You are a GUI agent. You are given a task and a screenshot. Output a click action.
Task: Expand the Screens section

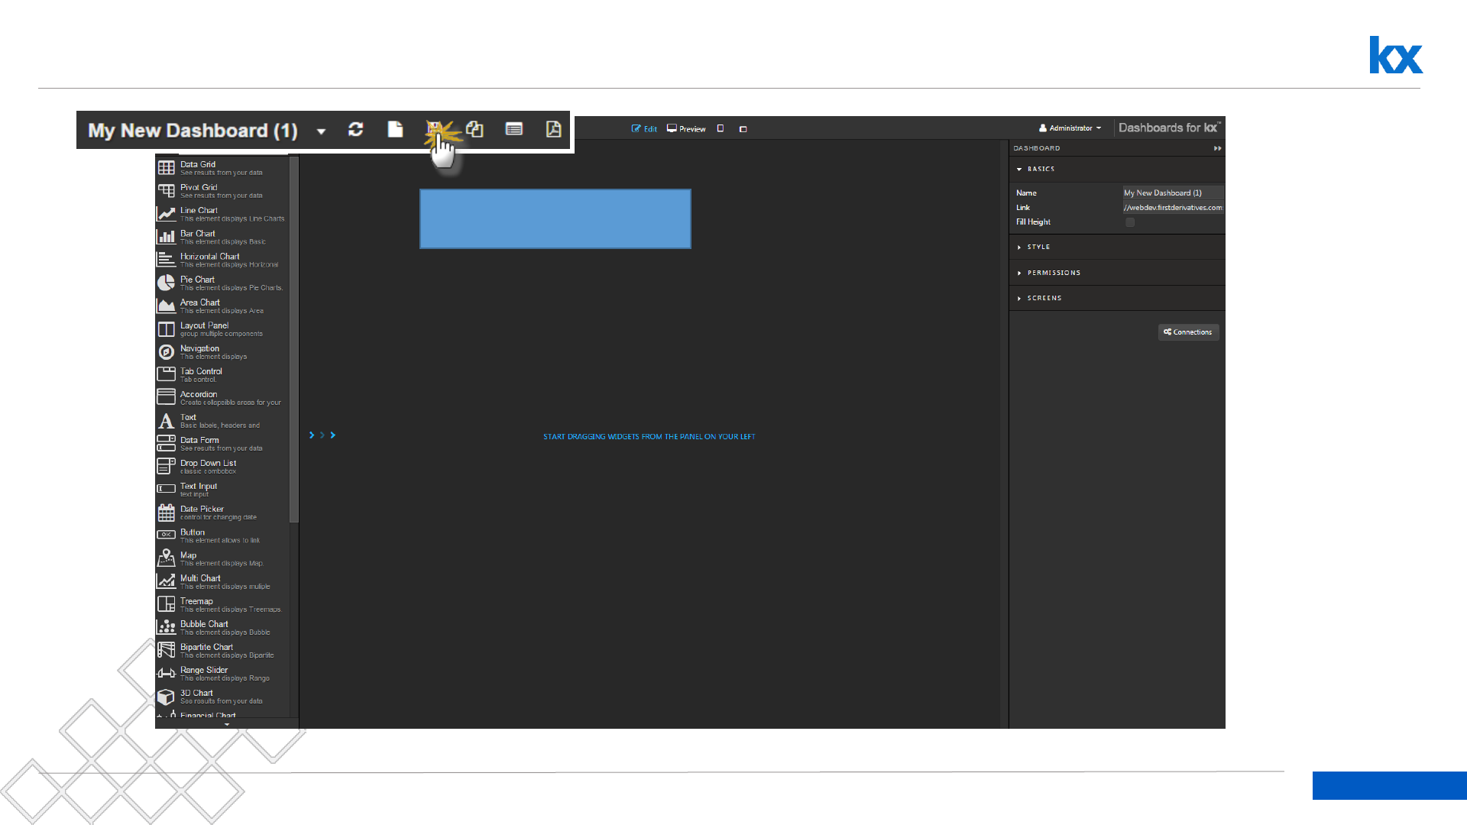click(1044, 298)
